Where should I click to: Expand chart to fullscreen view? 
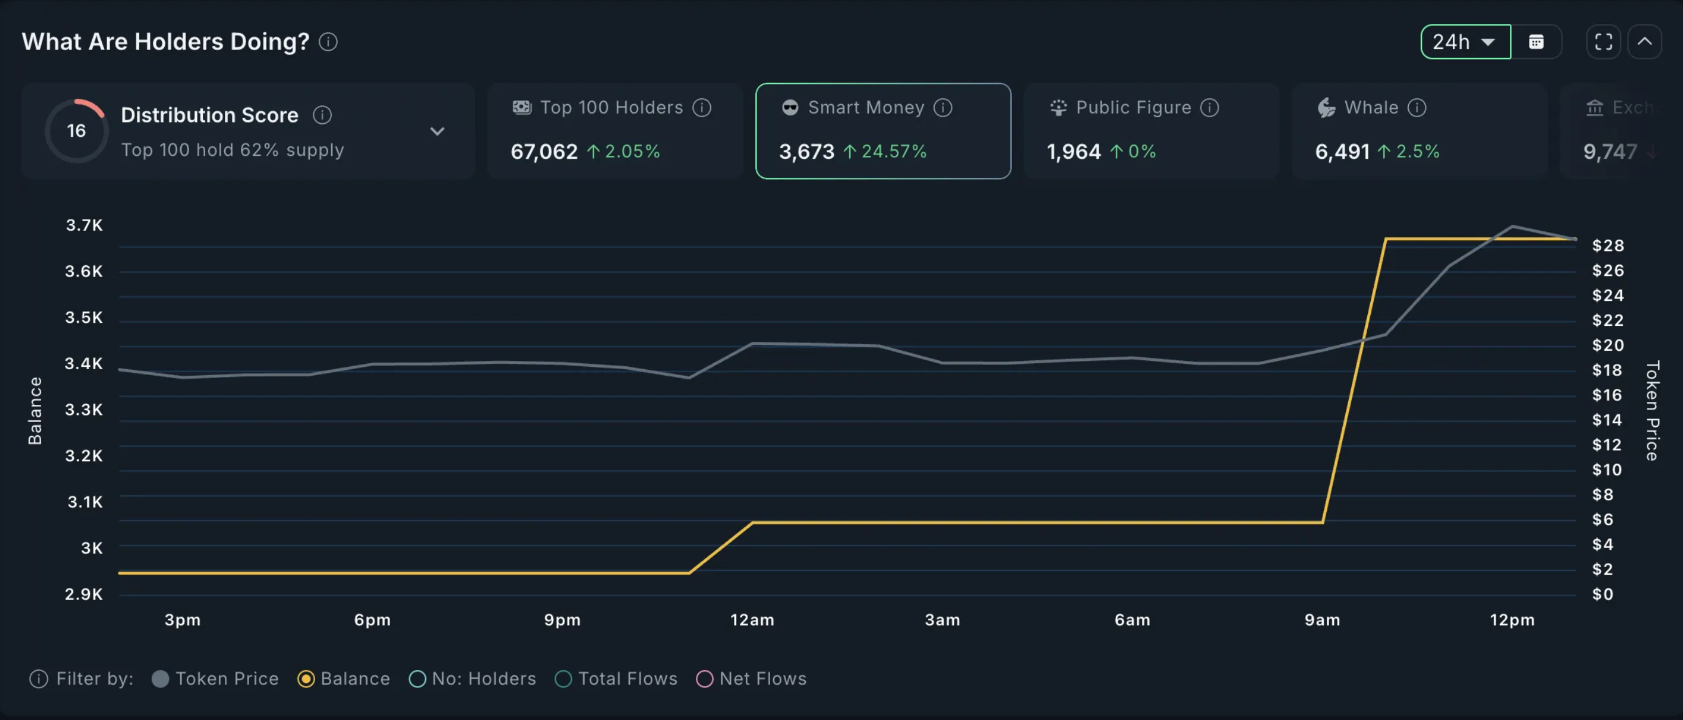click(x=1603, y=42)
